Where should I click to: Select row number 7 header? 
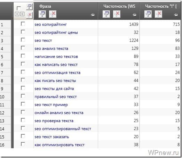(x=6, y=73)
